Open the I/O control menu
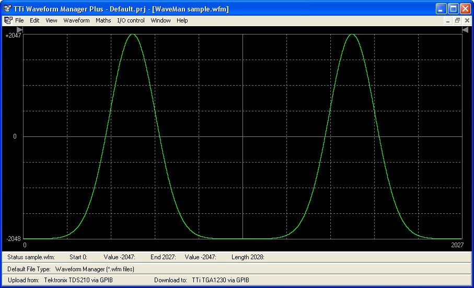This screenshot has width=474, height=288. click(131, 20)
